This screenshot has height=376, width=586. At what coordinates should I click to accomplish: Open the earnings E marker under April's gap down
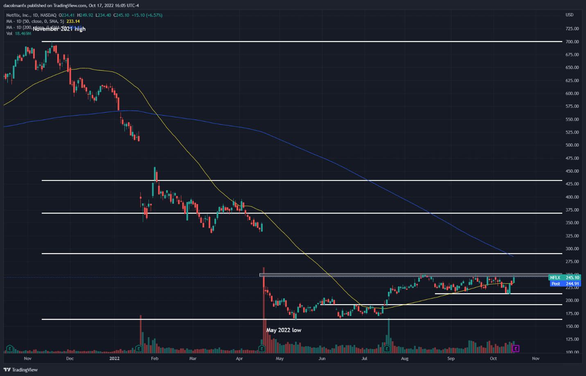pos(262,349)
